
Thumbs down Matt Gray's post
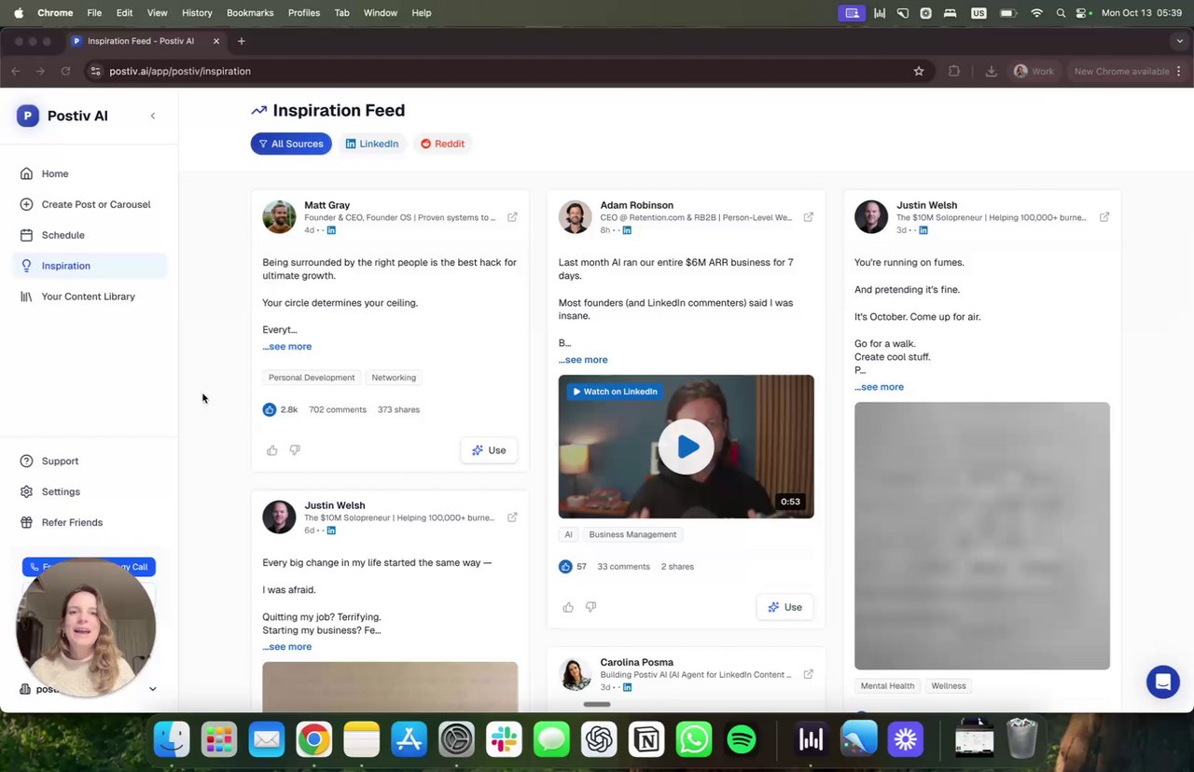(x=295, y=450)
